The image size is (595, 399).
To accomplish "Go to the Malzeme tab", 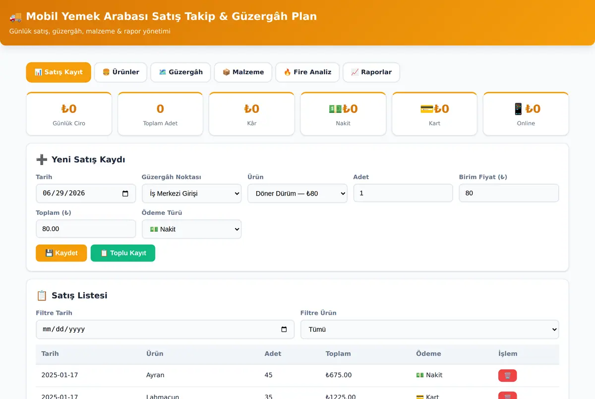I will coord(243,72).
